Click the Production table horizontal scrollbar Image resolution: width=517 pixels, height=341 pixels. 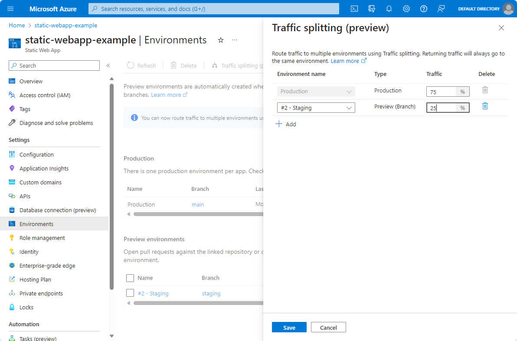[198, 214]
